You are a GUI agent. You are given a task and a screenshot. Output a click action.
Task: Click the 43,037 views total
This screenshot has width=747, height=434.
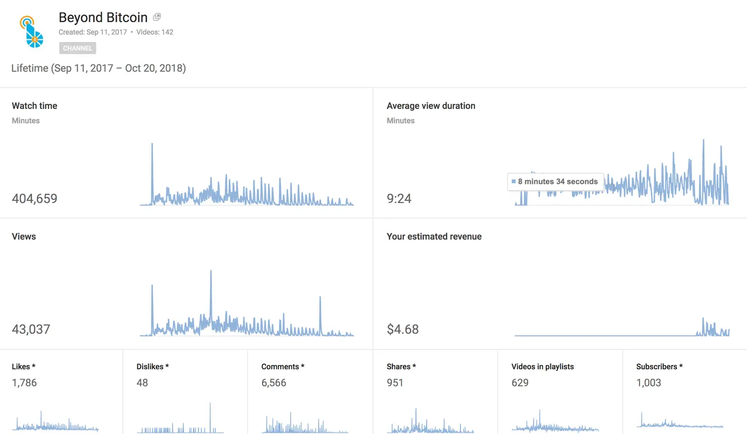point(31,329)
